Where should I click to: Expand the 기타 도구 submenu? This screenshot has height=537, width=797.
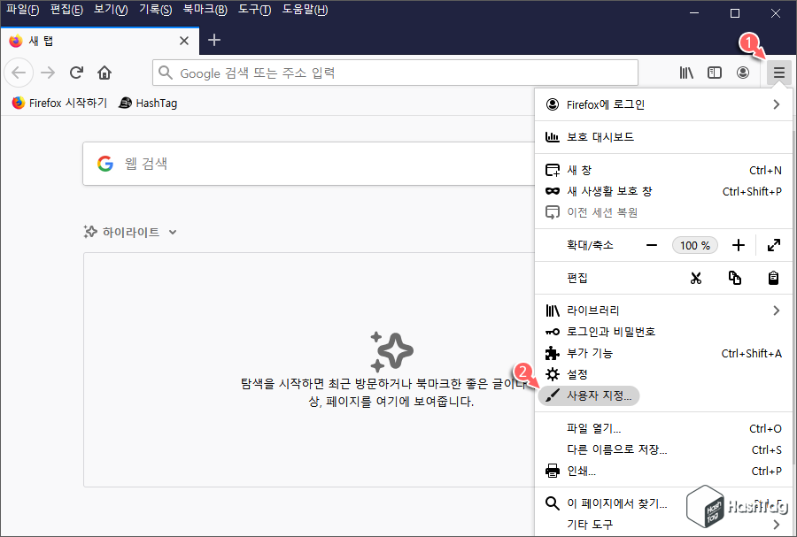click(588, 524)
